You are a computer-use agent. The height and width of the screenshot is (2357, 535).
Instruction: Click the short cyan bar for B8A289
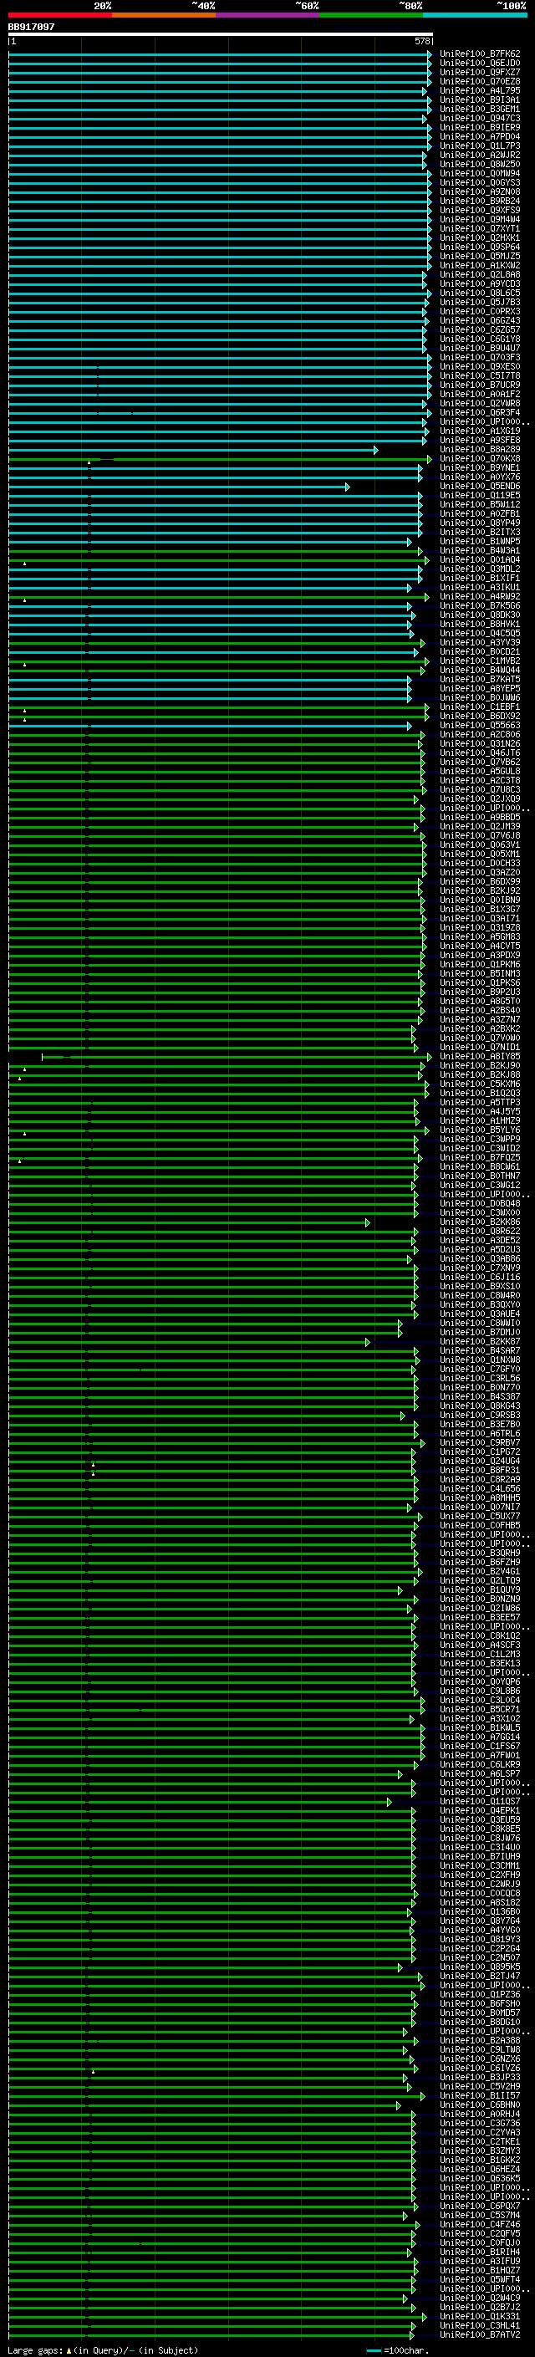[x=193, y=450]
